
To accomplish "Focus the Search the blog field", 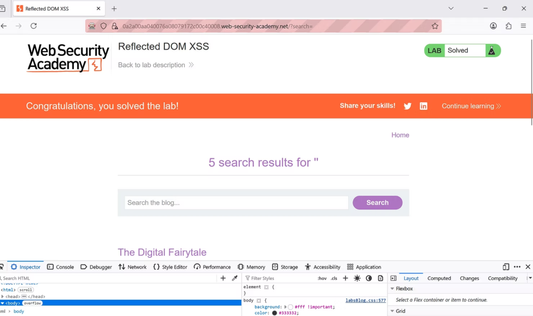I will pos(236,203).
